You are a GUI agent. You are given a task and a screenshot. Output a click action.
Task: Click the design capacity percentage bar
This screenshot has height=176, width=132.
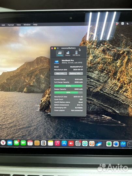(x=68, y=93)
